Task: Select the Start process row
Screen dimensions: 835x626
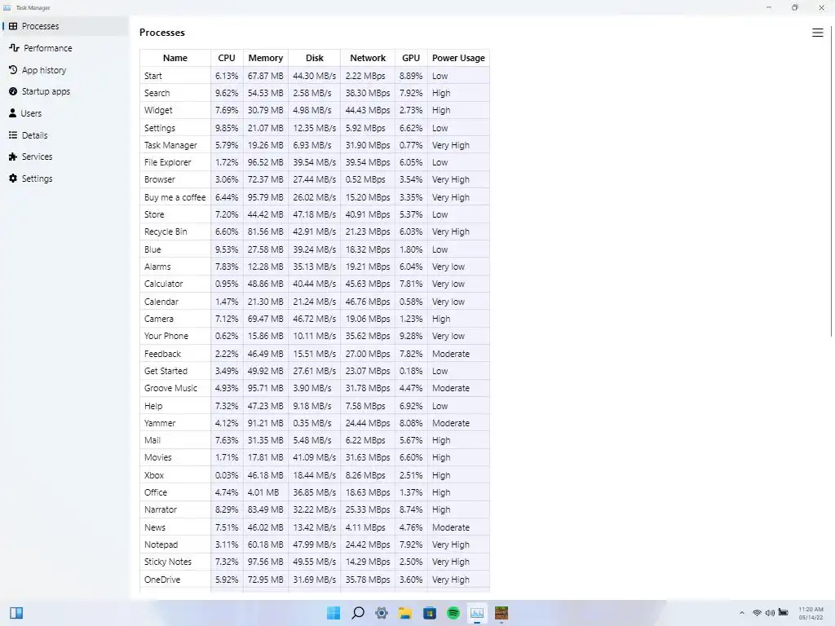Action: pos(315,76)
